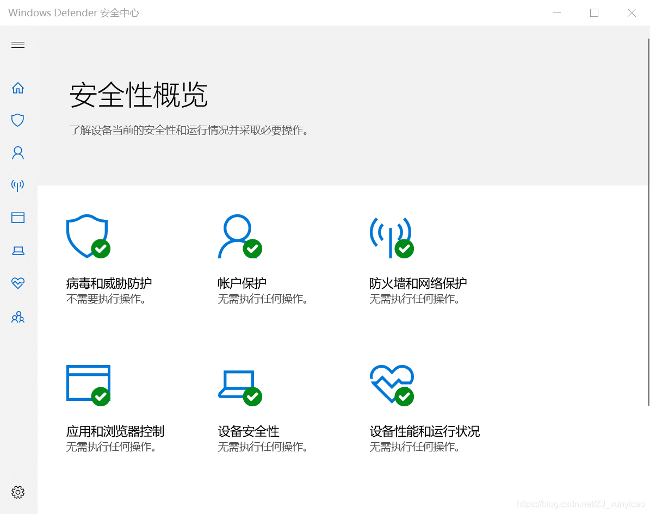Click the large shield icon above 病毒和威胁防护
Screen dimensions: 650x514
(88, 236)
